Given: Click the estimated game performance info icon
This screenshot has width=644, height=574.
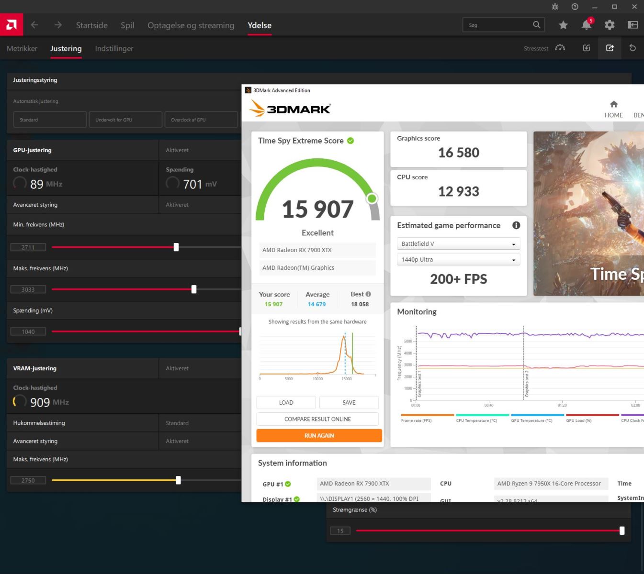Looking at the screenshot, I should pos(516,225).
